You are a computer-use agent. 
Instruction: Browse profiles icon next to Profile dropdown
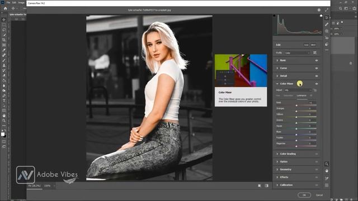click(315, 52)
